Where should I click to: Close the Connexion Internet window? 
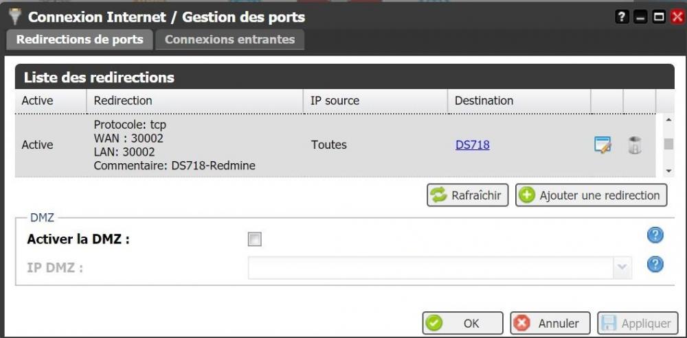tap(677, 19)
